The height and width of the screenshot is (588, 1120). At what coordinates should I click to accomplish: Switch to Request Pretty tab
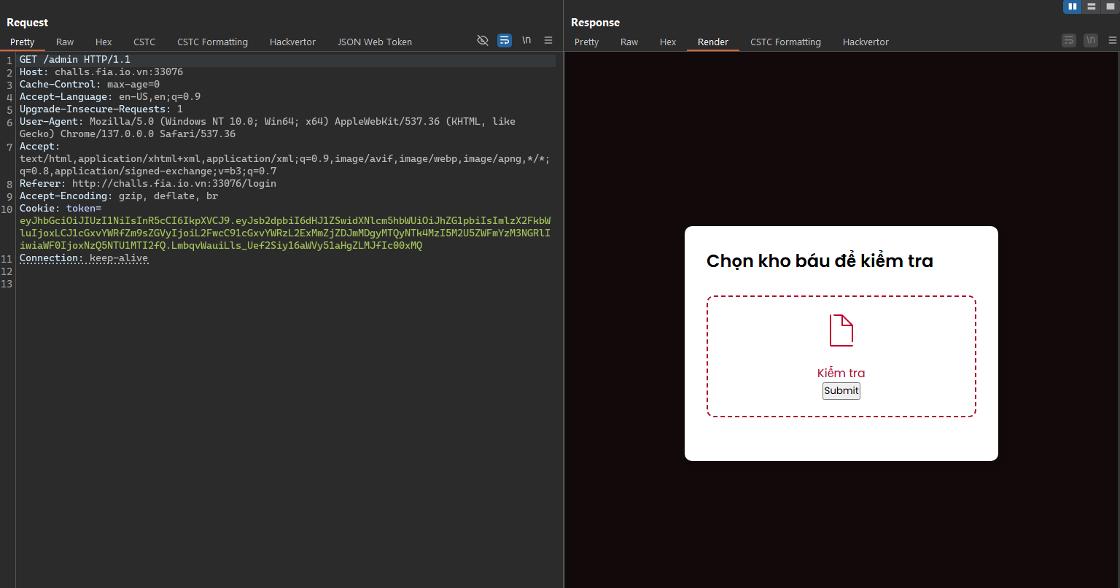(x=23, y=42)
